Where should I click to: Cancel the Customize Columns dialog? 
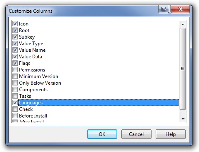[x=136, y=134]
